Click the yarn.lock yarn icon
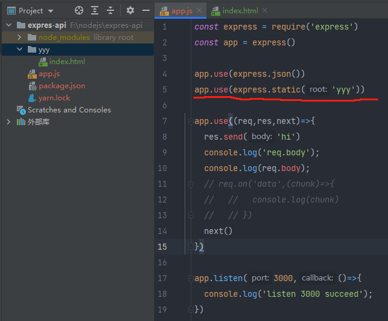388x321 pixels. click(32, 98)
